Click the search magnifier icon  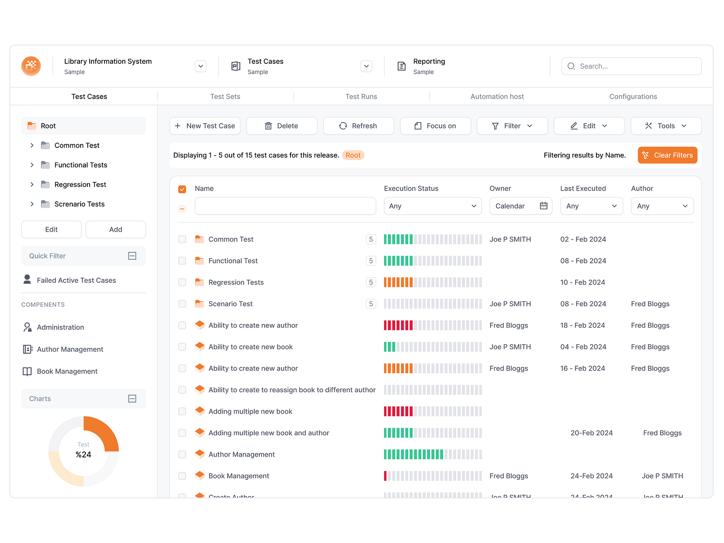(571, 66)
